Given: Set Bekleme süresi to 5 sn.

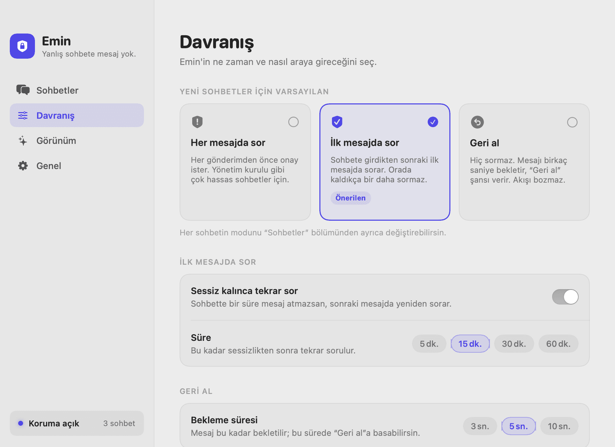Looking at the screenshot, I should [519, 426].
